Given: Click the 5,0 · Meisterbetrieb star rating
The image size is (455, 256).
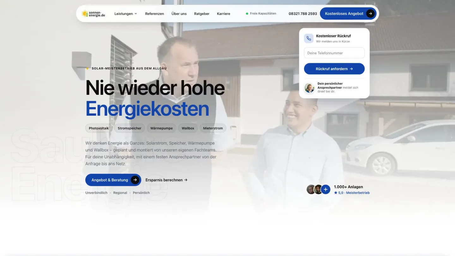Looking at the screenshot, I should (x=352, y=192).
